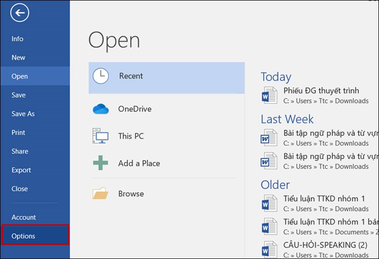Click the Add a Place label
The width and height of the screenshot is (379, 259).
[x=139, y=163]
